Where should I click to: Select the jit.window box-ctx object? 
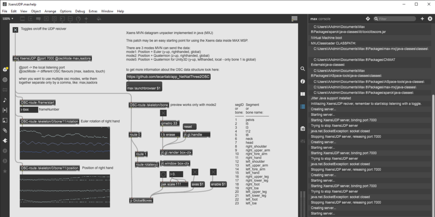[x=175, y=163]
